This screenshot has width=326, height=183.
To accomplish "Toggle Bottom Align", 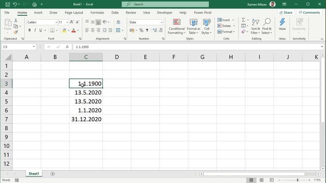I will point(98,22).
